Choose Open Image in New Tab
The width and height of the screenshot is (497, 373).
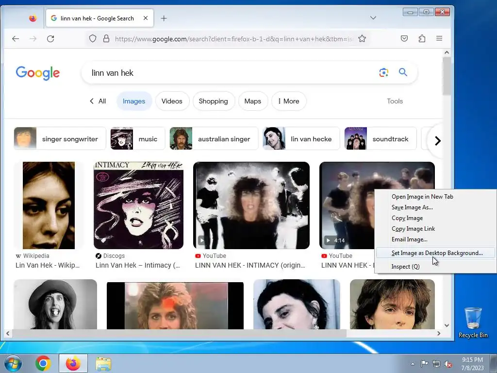coord(422,197)
